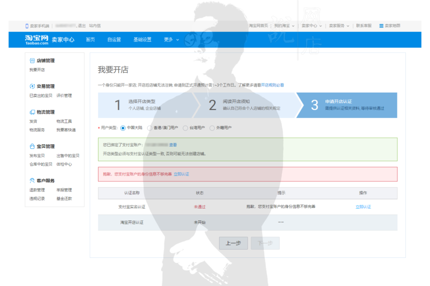The height and width of the screenshot is (286, 430).
Task: Click the 上一步 button
Action: point(233,243)
